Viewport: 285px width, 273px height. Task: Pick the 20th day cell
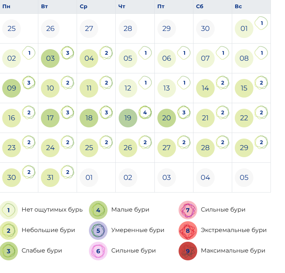(166, 118)
